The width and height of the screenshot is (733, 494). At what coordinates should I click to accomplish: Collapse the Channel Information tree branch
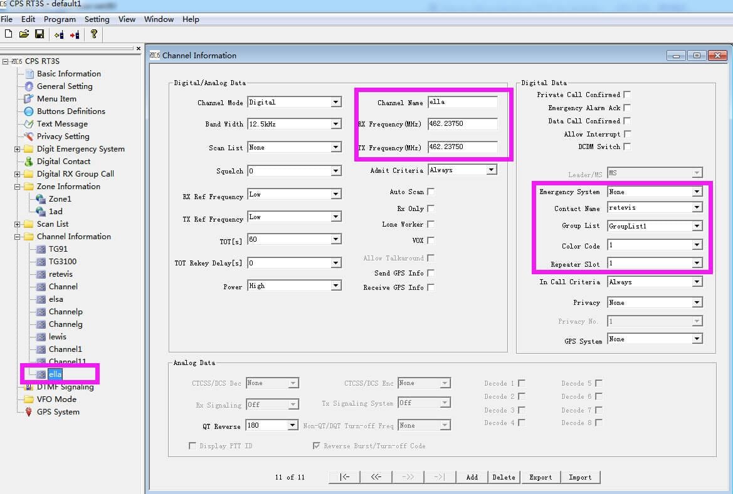click(18, 237)
